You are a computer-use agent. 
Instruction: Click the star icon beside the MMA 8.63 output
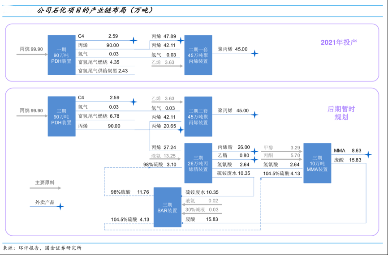368,155
